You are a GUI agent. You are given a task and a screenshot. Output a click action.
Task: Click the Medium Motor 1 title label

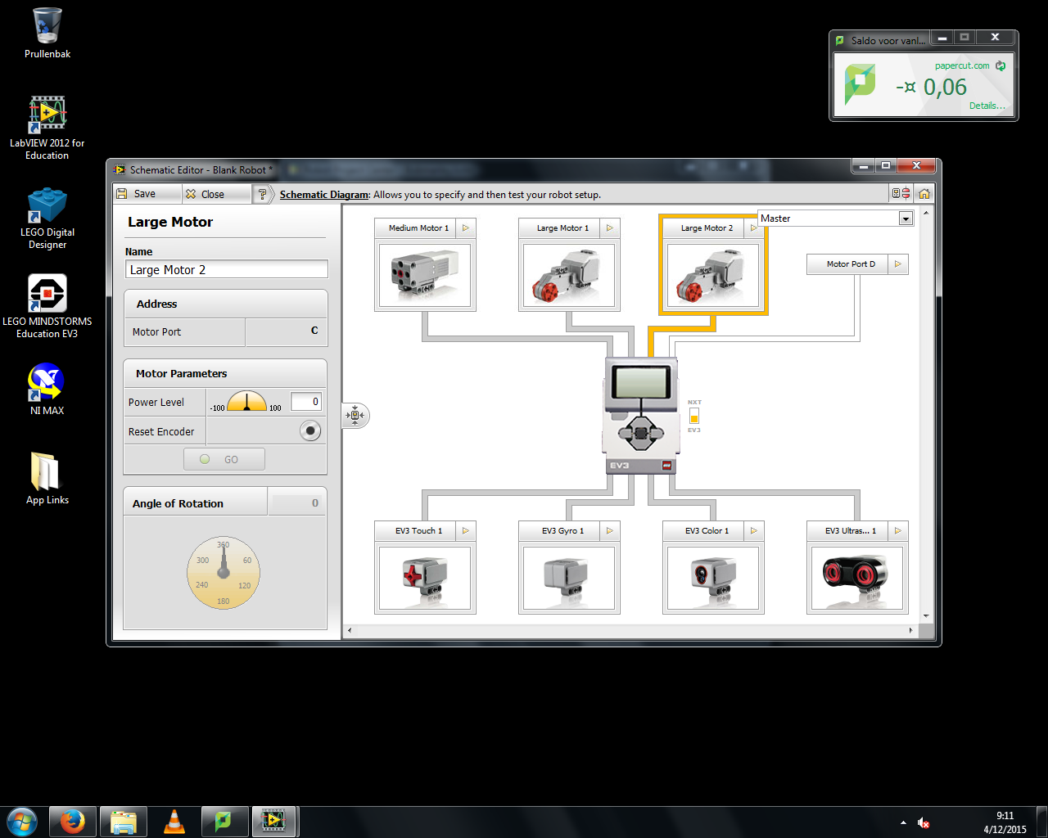coord(418,228)
